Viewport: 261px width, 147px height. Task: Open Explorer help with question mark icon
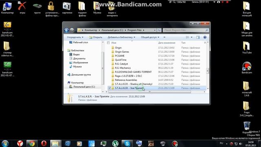205,37
